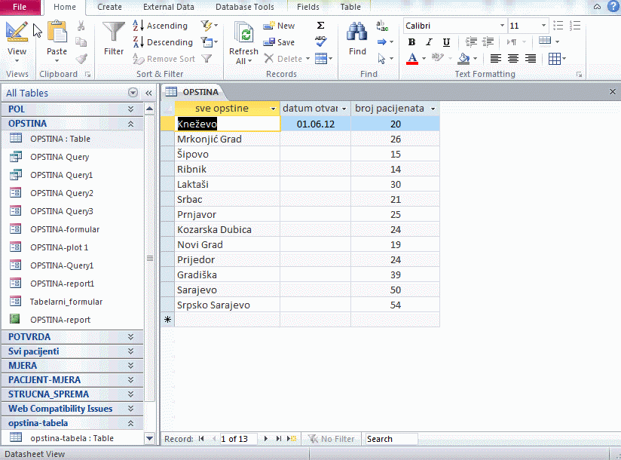Expand the POTVRDA table group
This screenshot has height=460, width=621.
130,337
